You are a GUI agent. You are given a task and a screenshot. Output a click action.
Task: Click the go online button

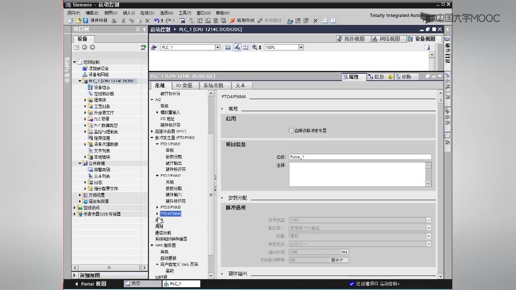242,21
